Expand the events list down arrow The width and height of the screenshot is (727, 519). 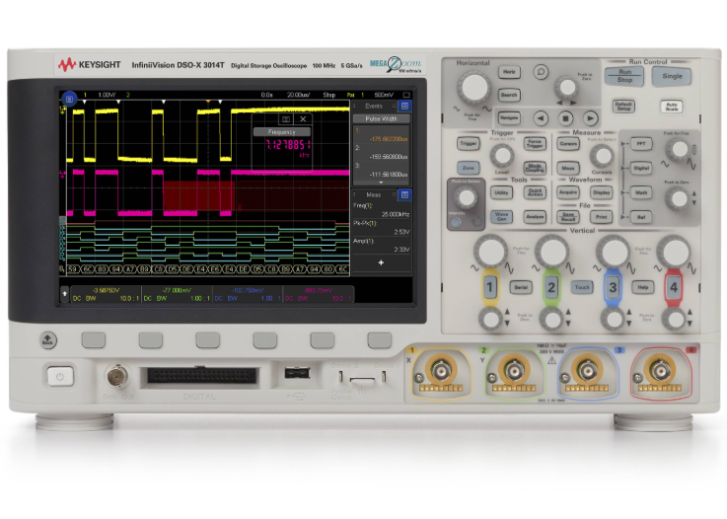pyautogui.click(x=381, y=182)
